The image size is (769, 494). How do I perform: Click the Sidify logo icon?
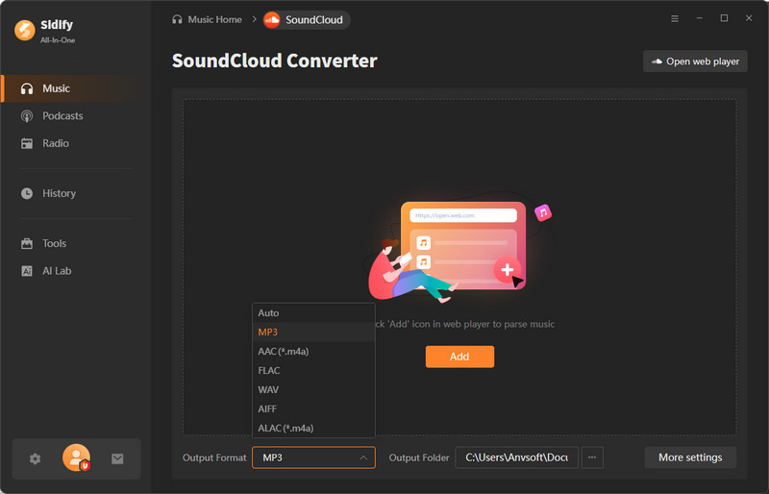click(25, 30)
